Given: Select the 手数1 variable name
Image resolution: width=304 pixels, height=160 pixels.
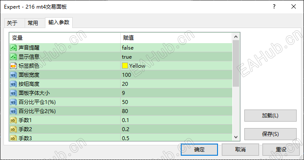Looking at the screenshot, I should point(25,120).
